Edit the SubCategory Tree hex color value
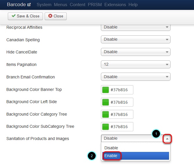 coord(119,127)
